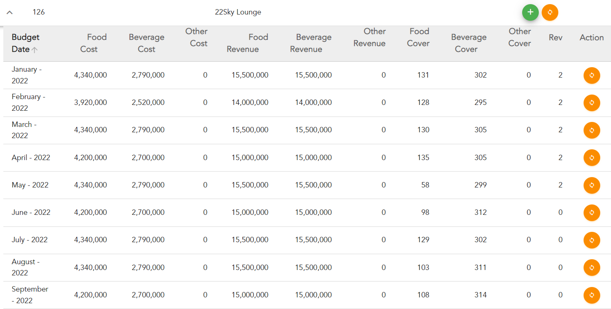Select the July - 2022 date cell
Screen dimensions: 611x309
(x=29, y=240)
